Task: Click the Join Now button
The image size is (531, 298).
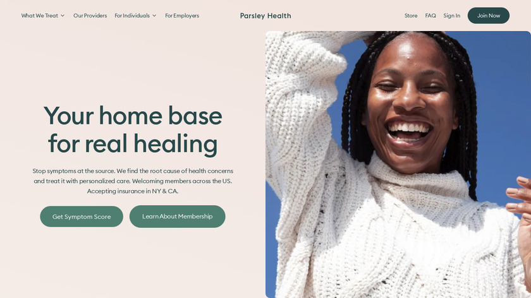Action: (488, 16)
